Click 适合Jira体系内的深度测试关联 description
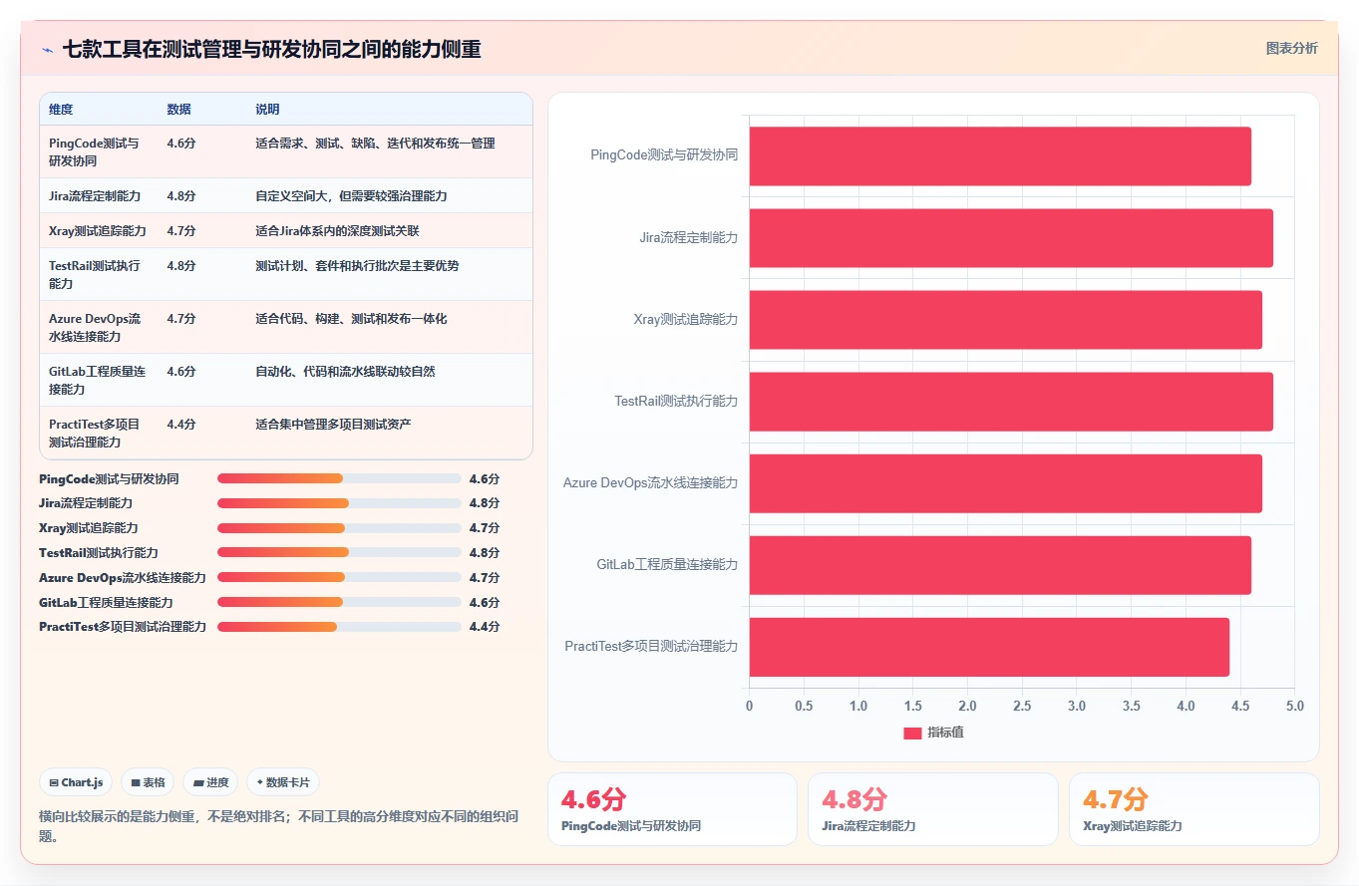Image resolution: width=1359 pixels, height=886 pixels. [x=337, y=230]
